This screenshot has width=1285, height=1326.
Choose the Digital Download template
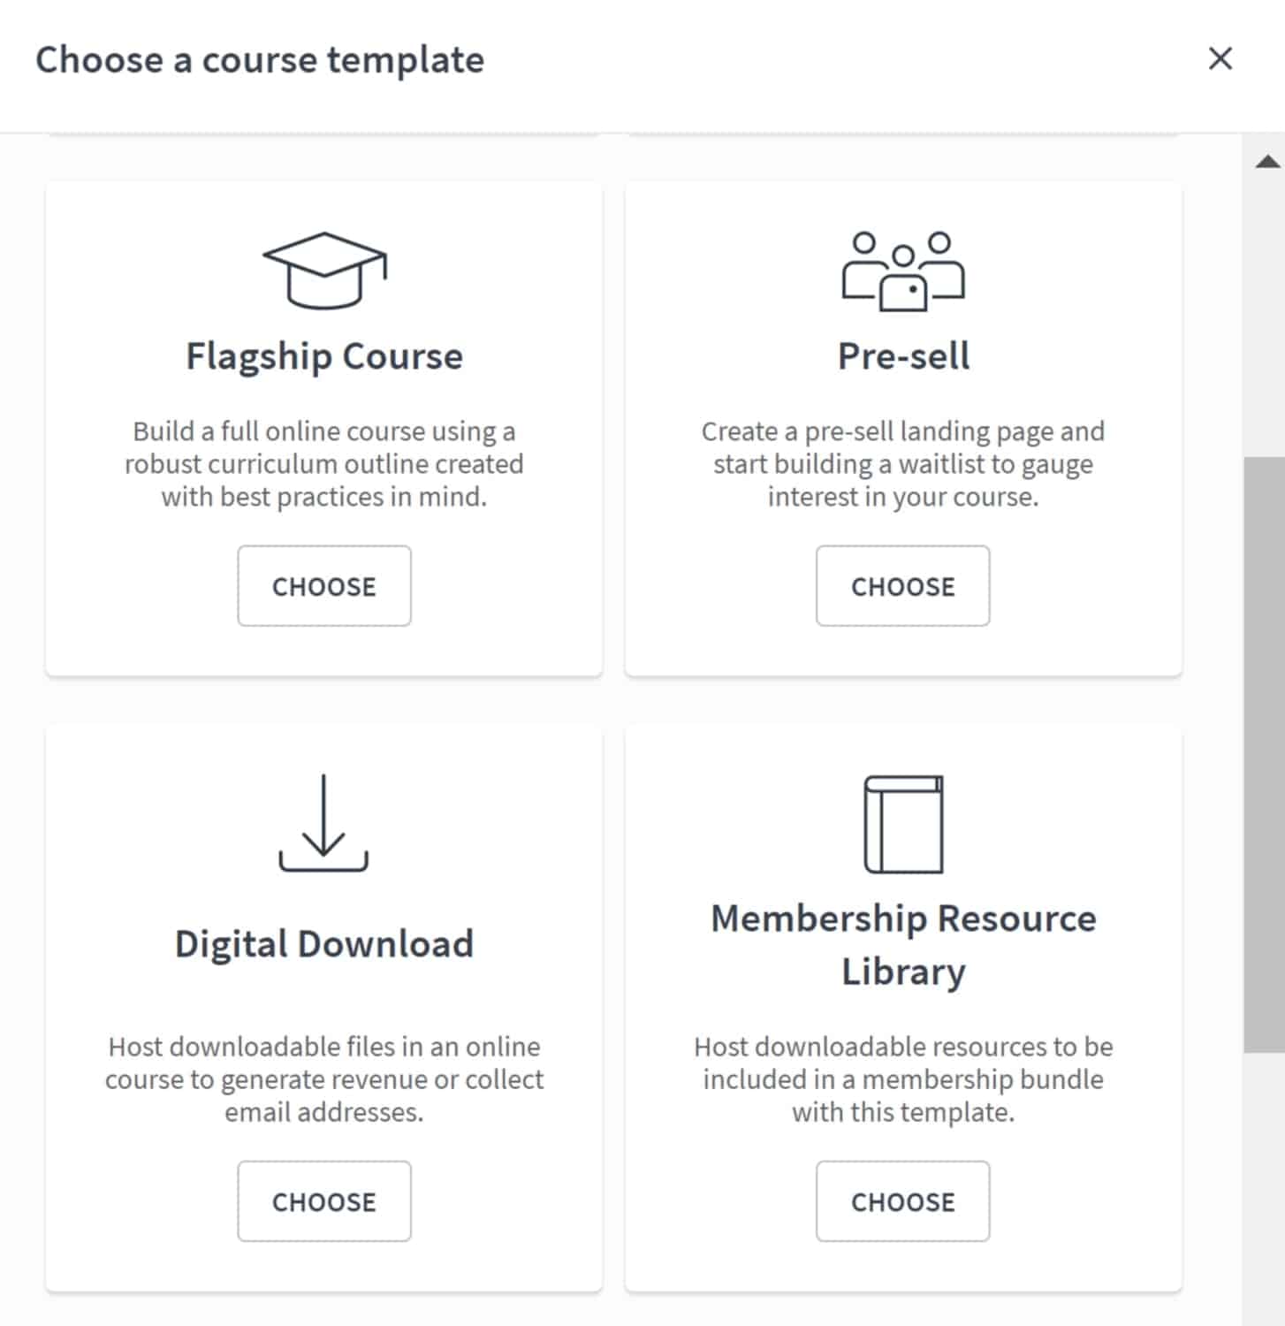pyautogui.click(x=323, y=1201)
